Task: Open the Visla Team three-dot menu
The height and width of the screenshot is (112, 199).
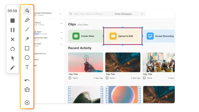Action: coord(62,32)
